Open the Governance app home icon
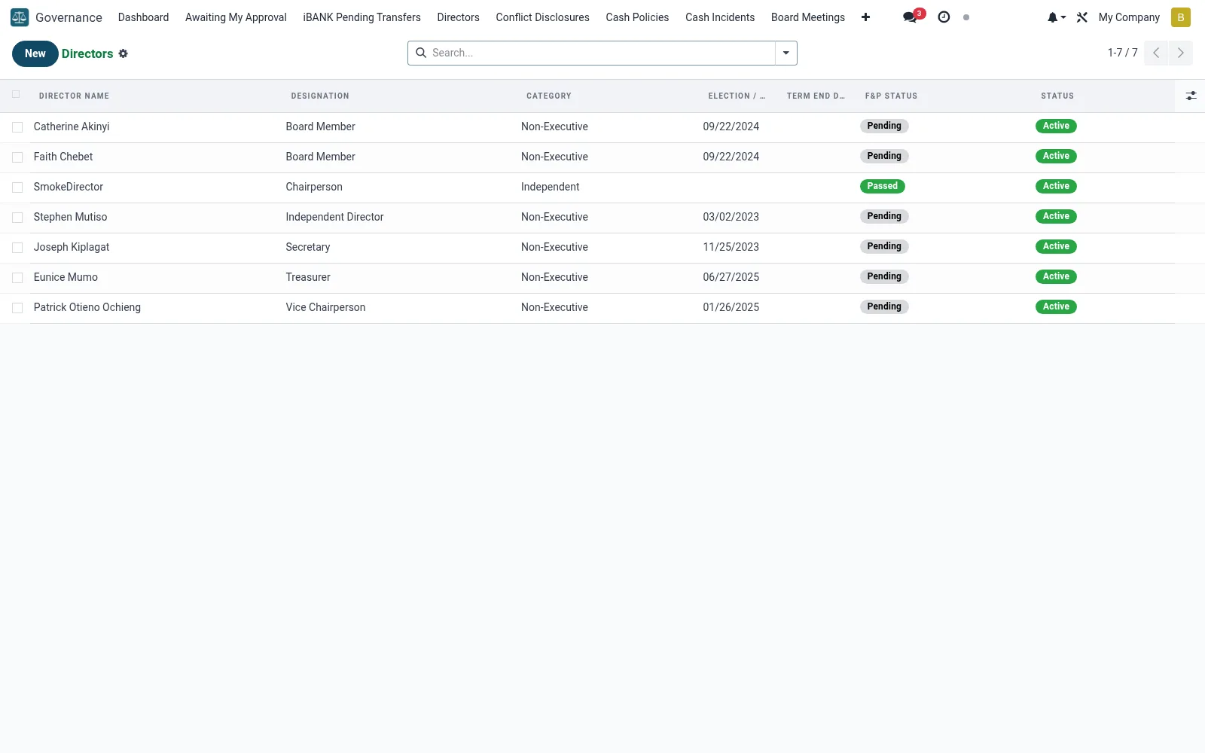The image size is (1205, 753). 20,17
